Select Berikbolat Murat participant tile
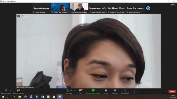This screenshot has width=177, height=99. pos(117,8)
